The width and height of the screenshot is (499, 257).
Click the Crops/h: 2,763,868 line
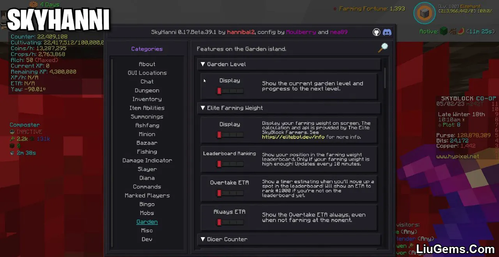click(x=38, y=55)
